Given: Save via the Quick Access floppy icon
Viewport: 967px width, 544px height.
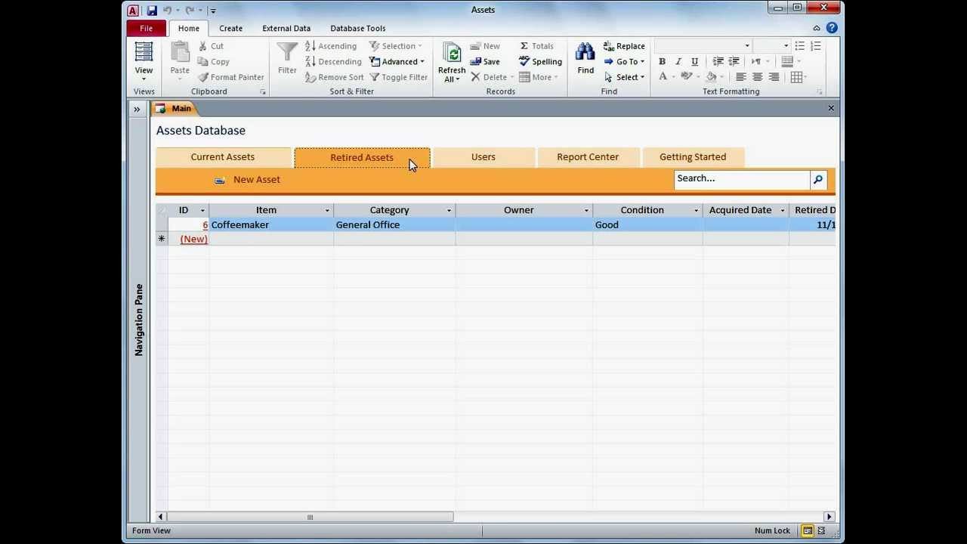Looking at the screenshot, I should coord(152,10).
